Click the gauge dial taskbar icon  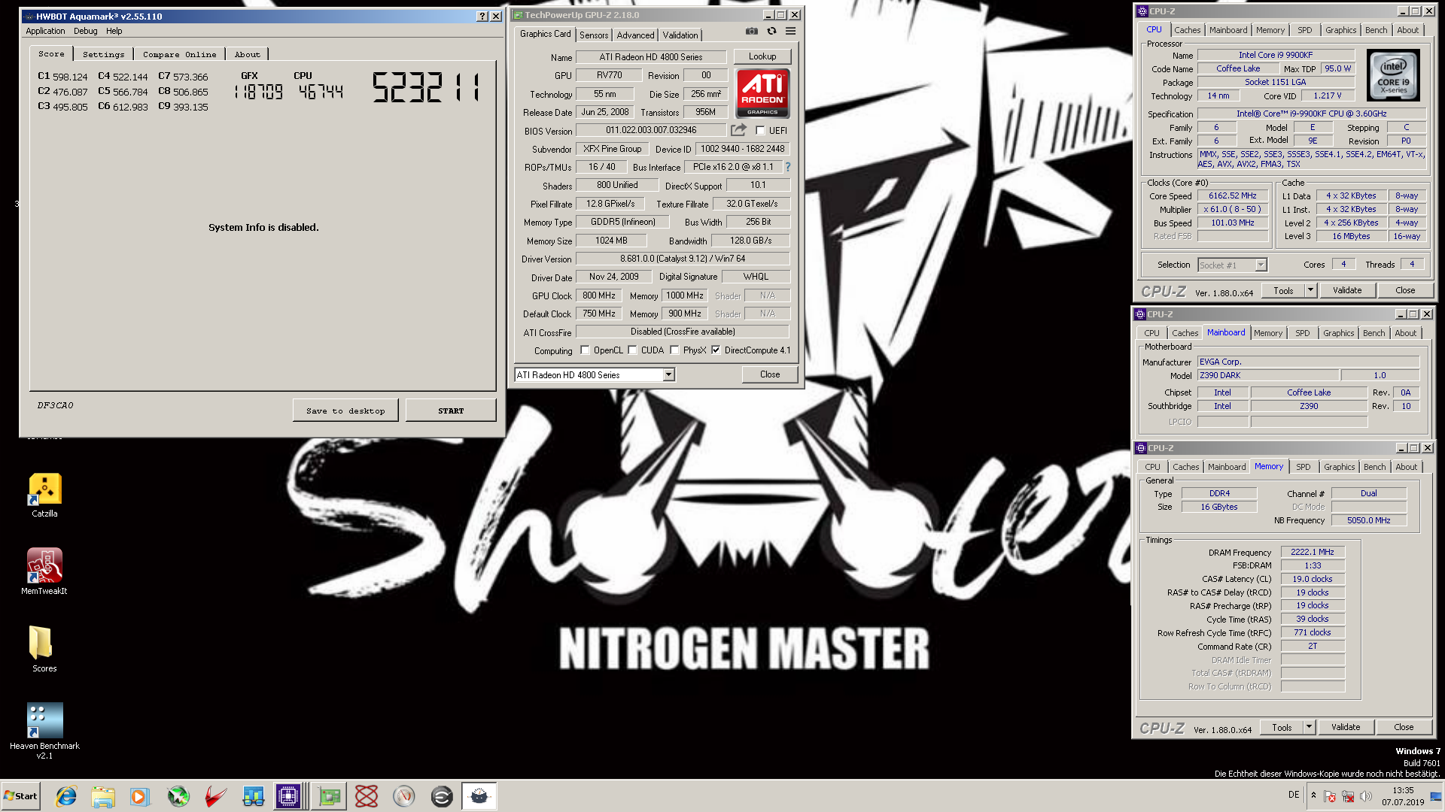click(404, 796)
